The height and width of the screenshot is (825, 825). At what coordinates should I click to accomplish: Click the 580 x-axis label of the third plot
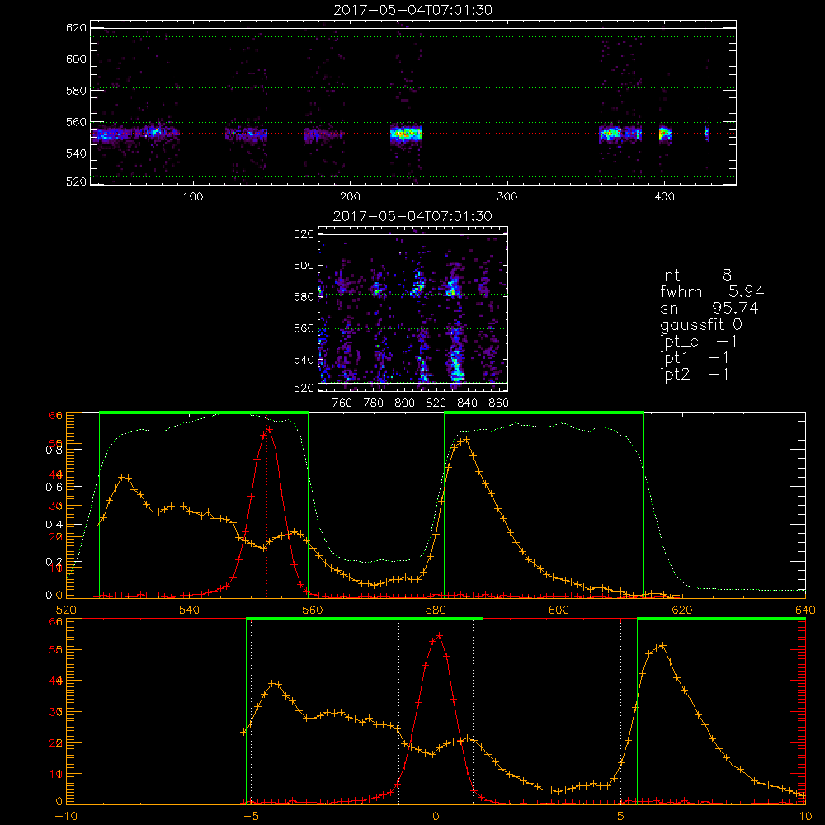436,610
